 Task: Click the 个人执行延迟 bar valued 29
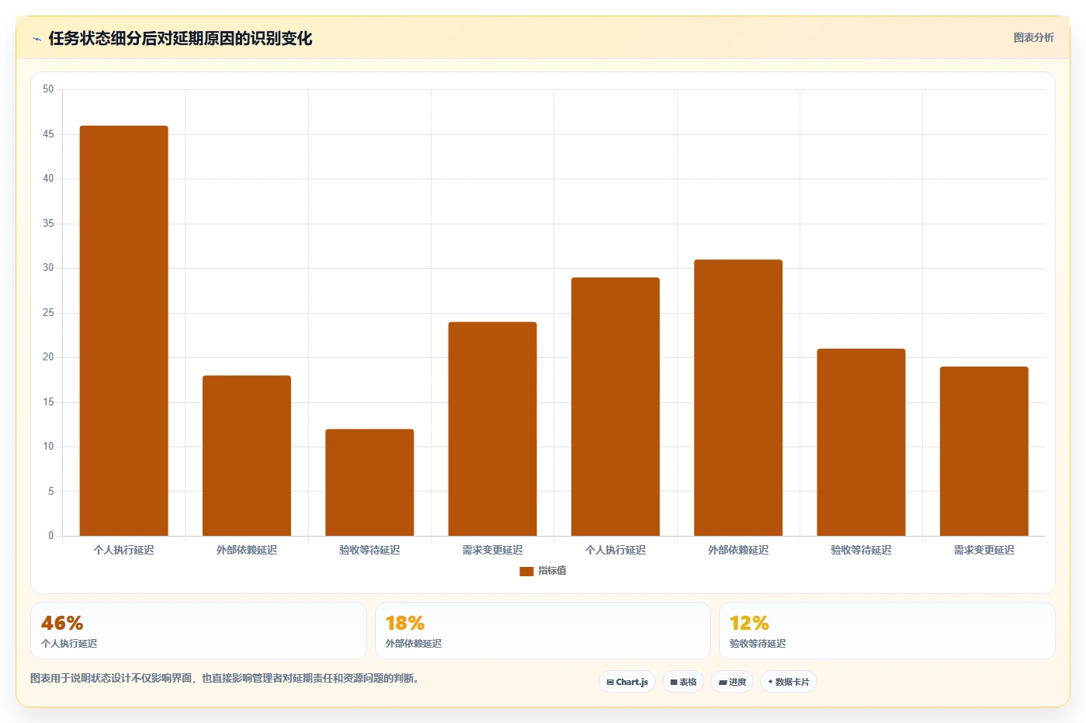pyautogui.click(x=616, y=407)
